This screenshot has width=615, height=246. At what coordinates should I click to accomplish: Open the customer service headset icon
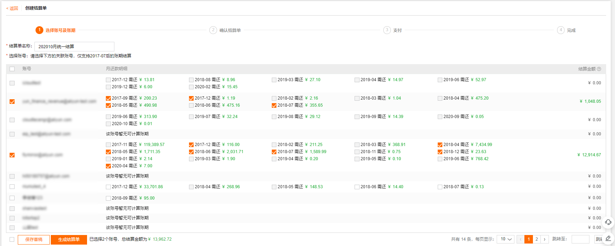608,222
